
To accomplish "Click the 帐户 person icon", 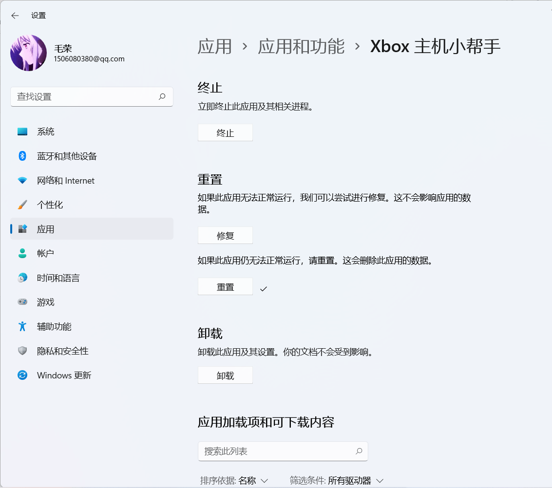I will coord(22,253).
